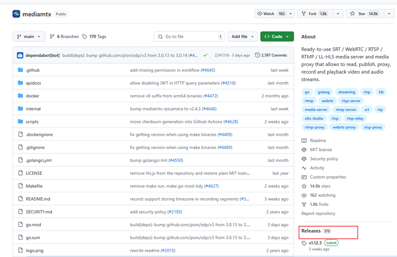Click the golang topic tag
Screen dimensions: 397x257
click(324, 92)
